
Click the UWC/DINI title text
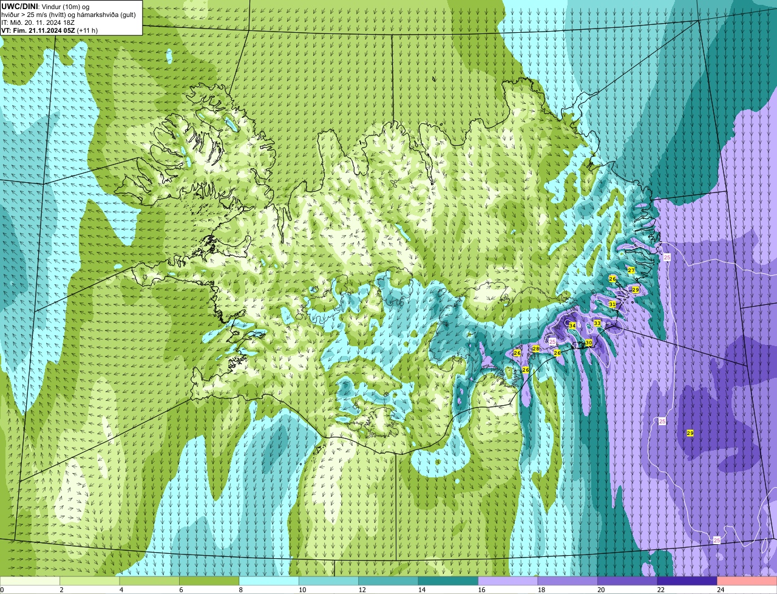pyautogui.click(x=22, y=6)
